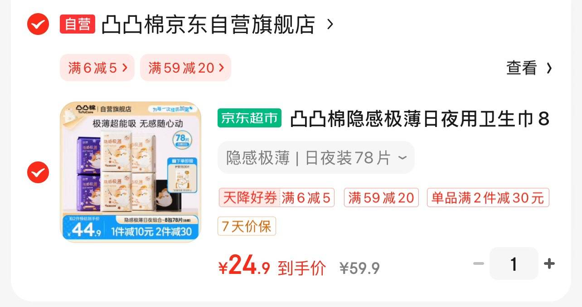
Task: Tap the green 京东超市 badge
Action: [x=249, y=118]
